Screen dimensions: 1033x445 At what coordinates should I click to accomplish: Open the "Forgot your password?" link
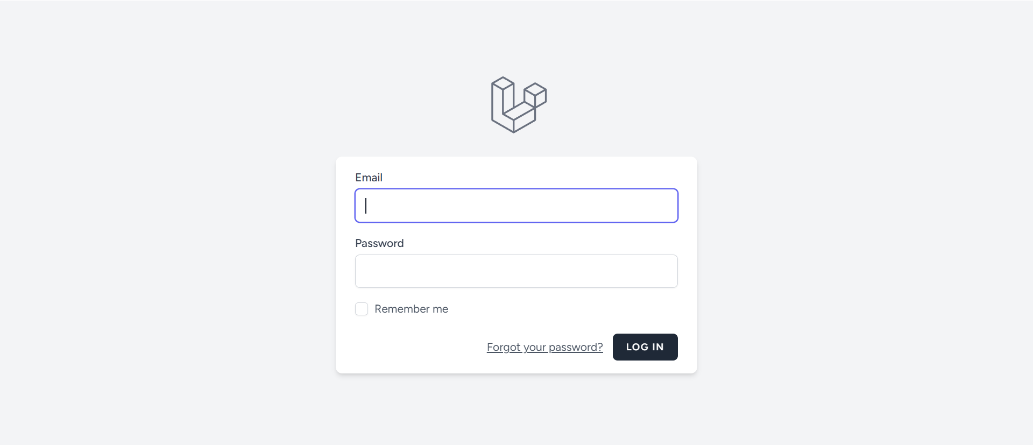(544, 347)
